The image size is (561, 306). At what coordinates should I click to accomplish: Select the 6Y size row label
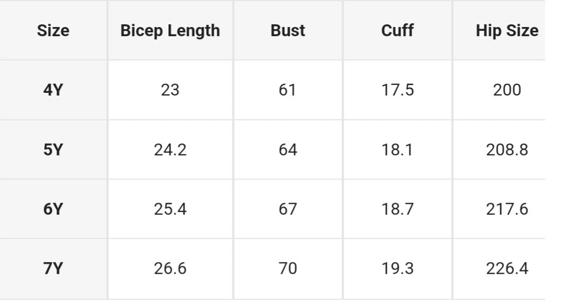coord(53,209)
